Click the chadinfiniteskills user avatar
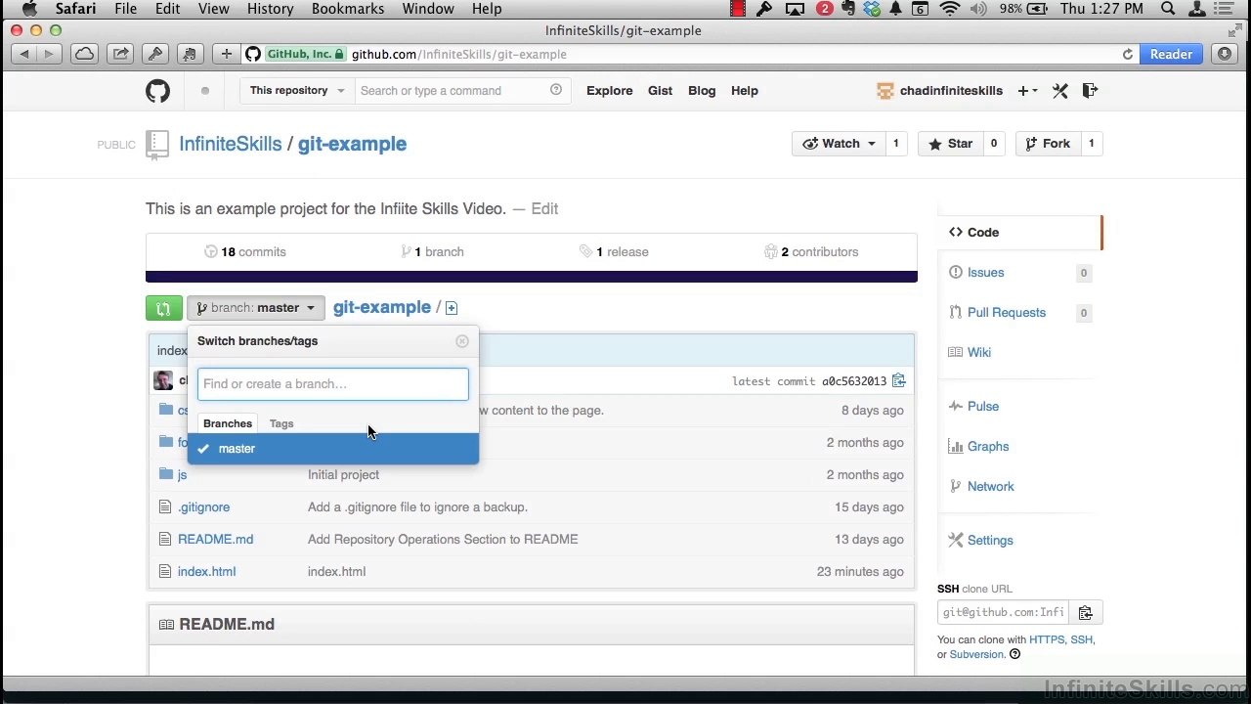 (885, 91)
